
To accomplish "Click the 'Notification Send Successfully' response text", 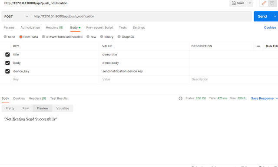I will click(30, 119).
